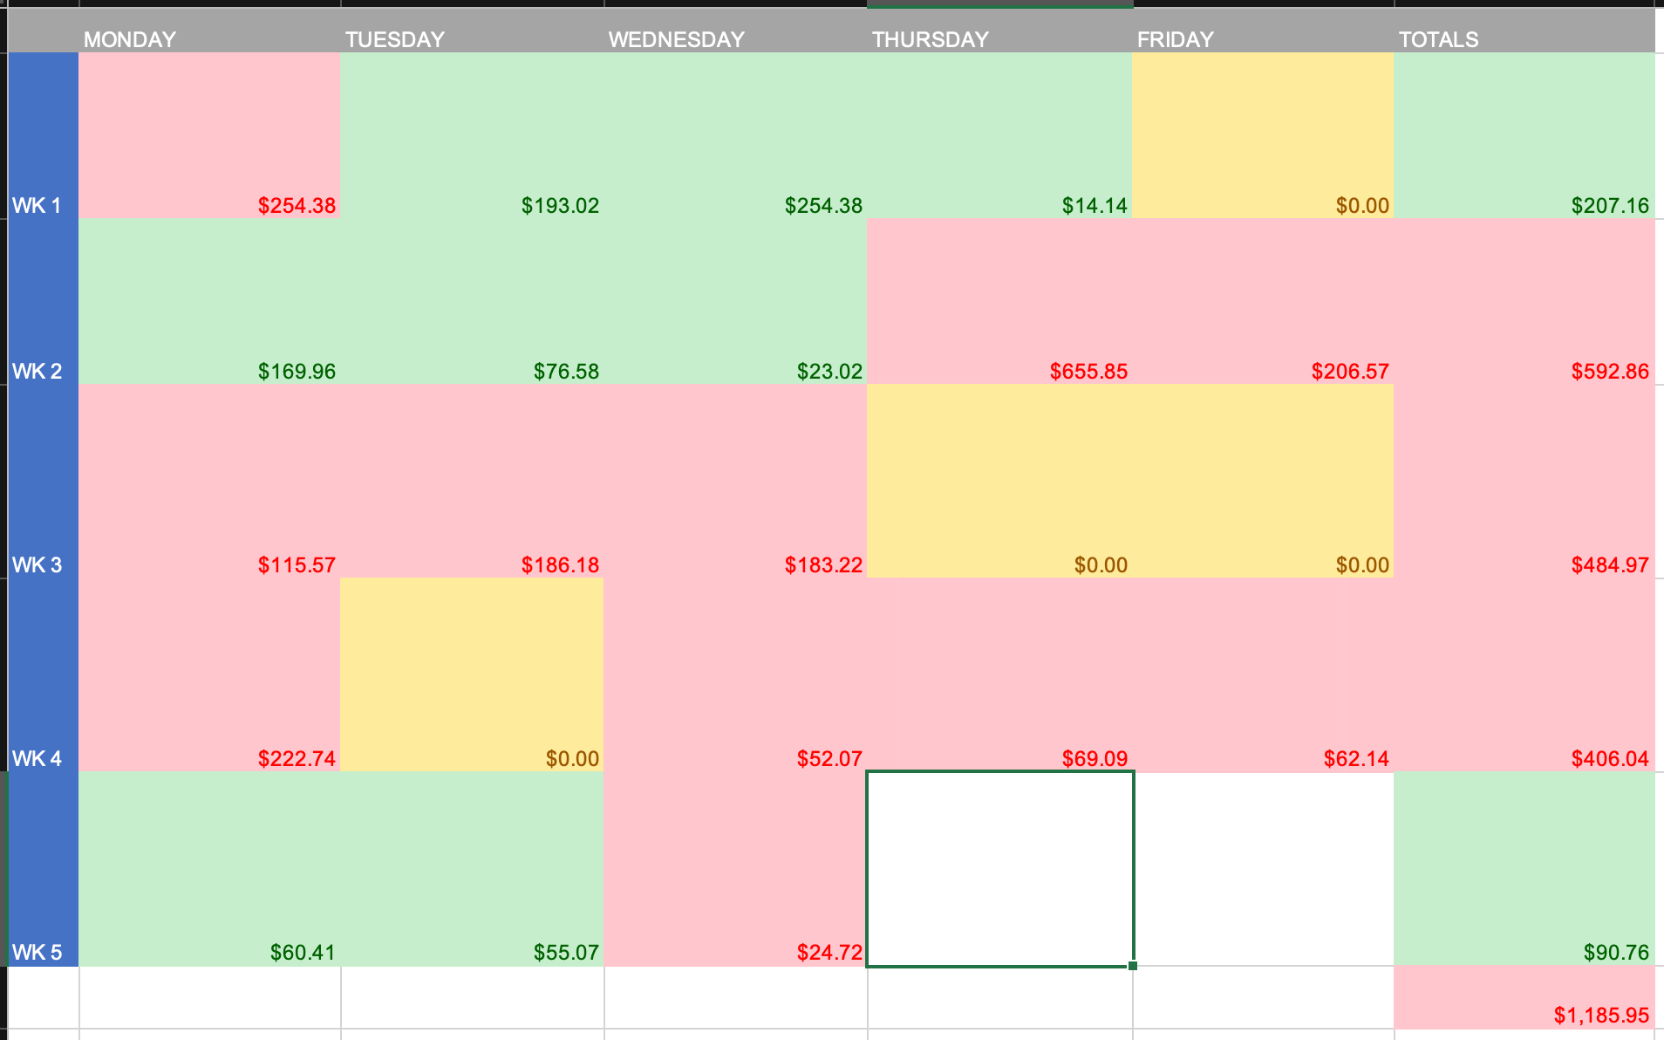Select WK 2 total cell showing $592.86

coord(1524,301)
